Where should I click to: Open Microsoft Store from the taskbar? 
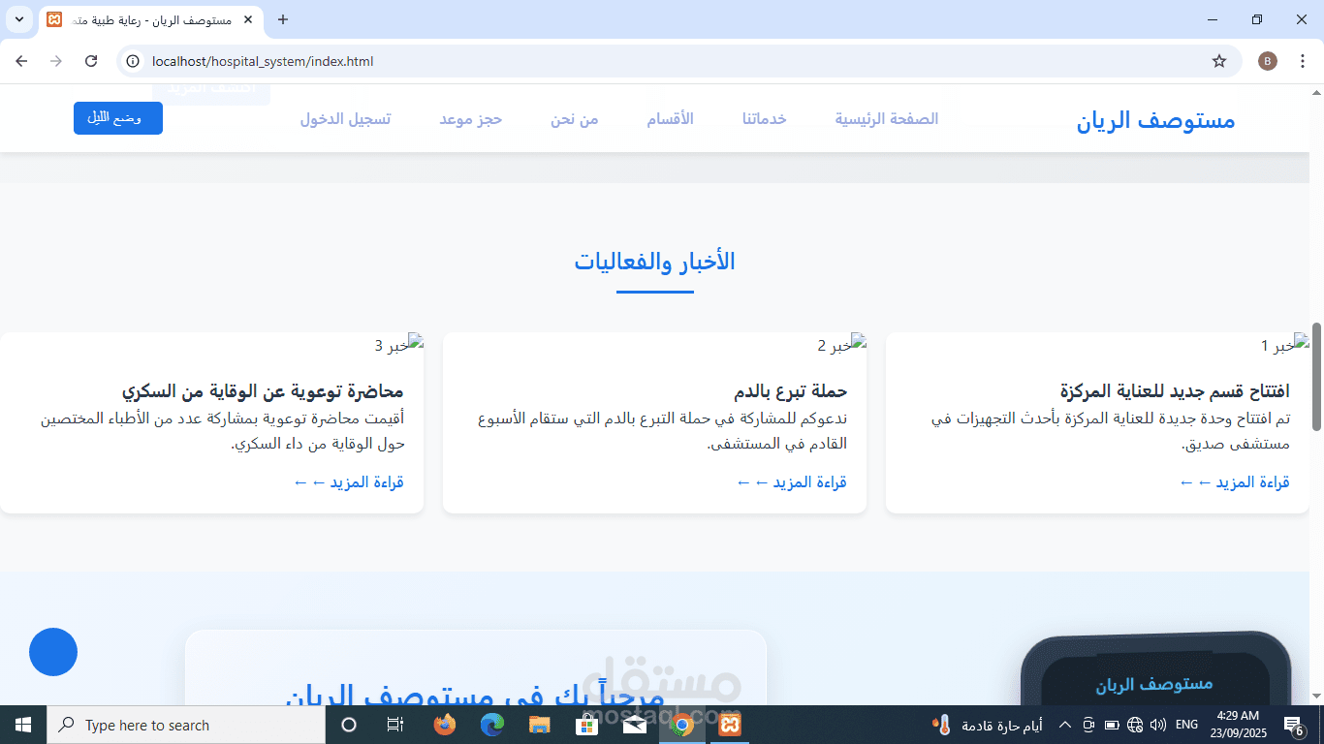587,725
